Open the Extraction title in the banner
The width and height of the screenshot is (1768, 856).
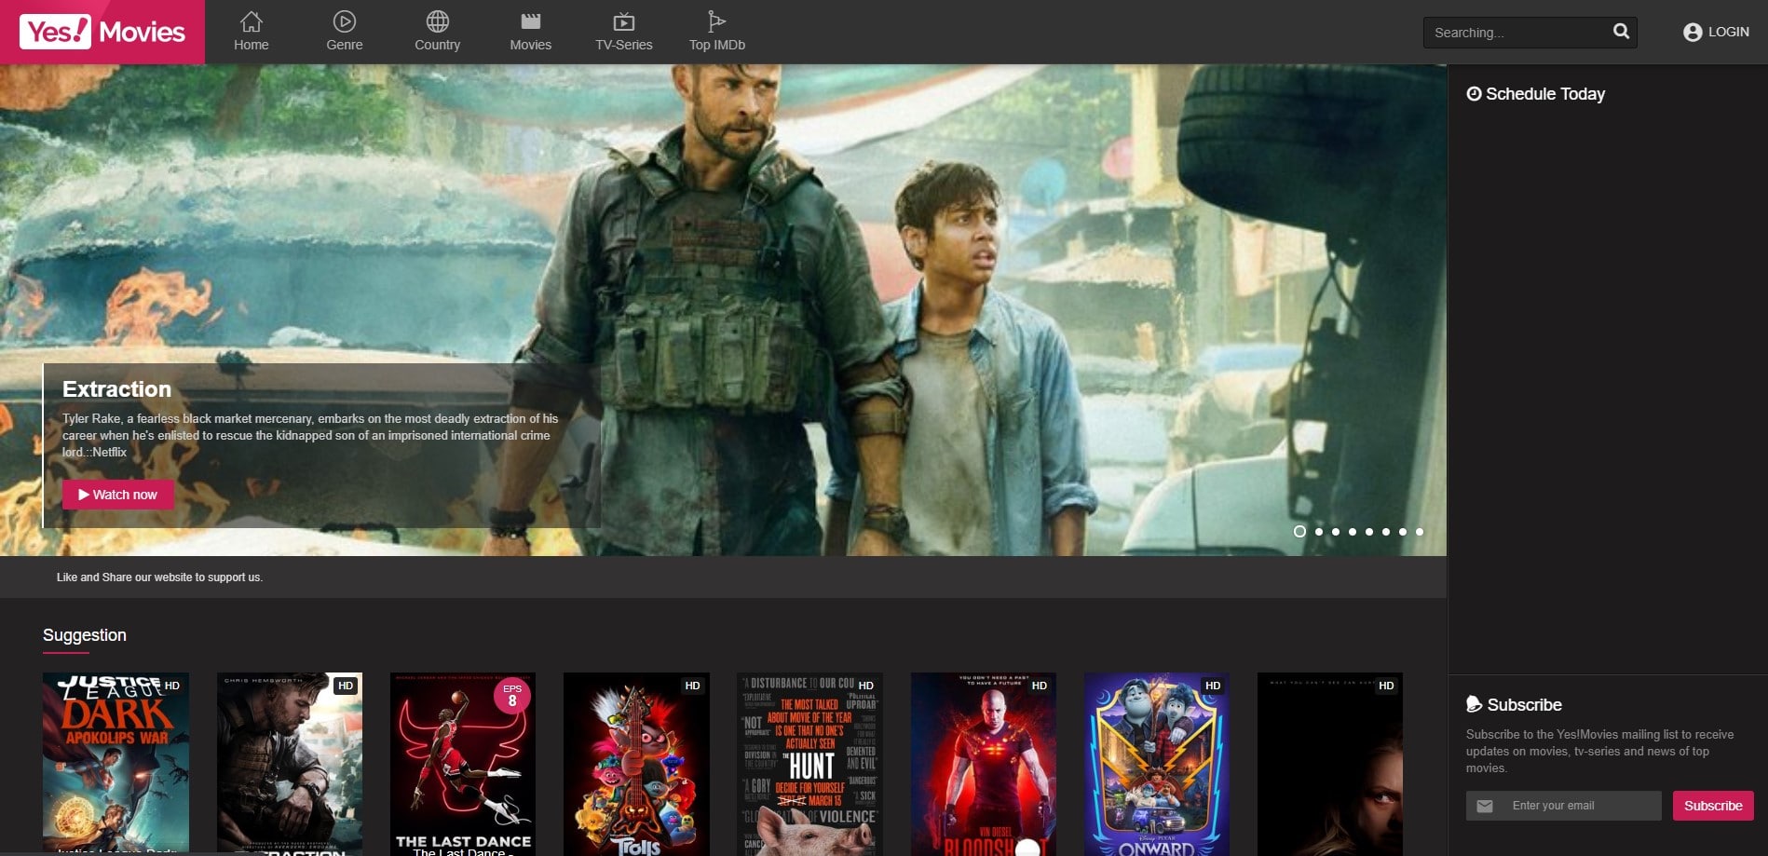click(116, 389)
